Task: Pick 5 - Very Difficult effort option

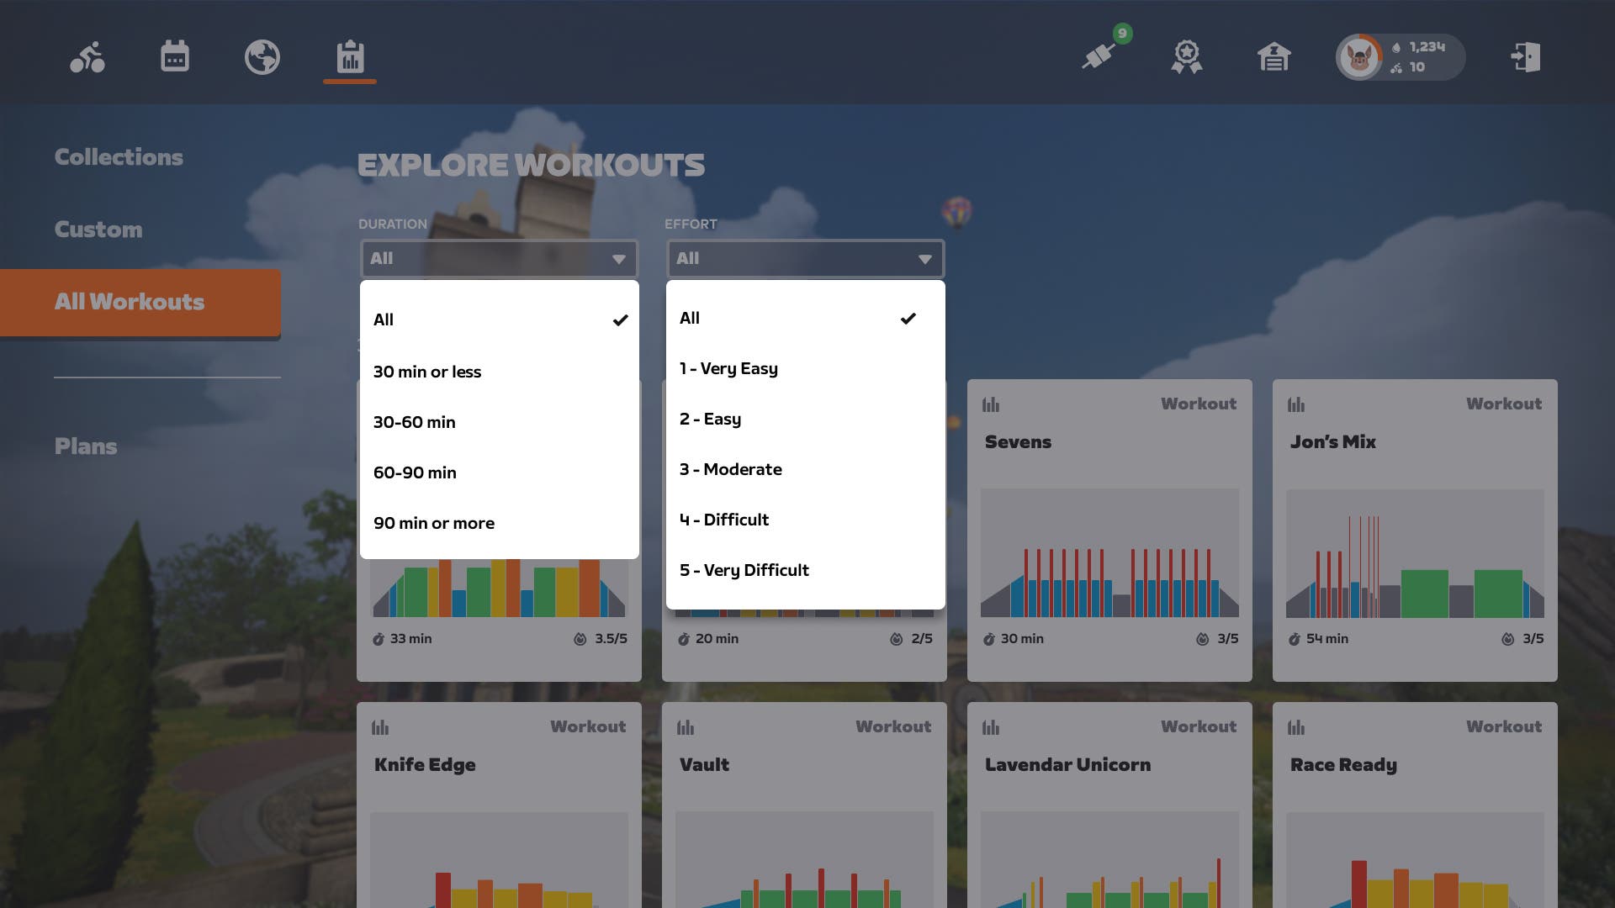Action: 744,570
